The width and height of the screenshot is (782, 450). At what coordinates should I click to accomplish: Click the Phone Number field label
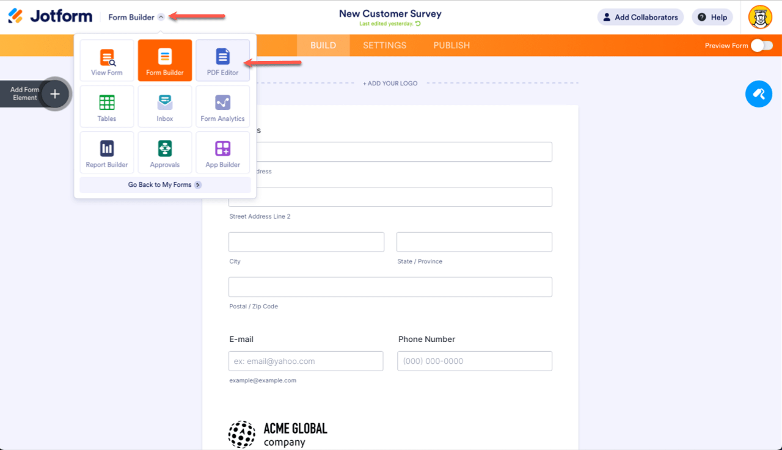click(427, 339)
